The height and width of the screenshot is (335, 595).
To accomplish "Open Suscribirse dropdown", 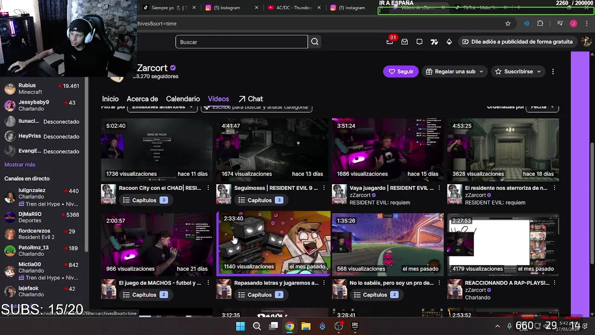I will point(518,72).
